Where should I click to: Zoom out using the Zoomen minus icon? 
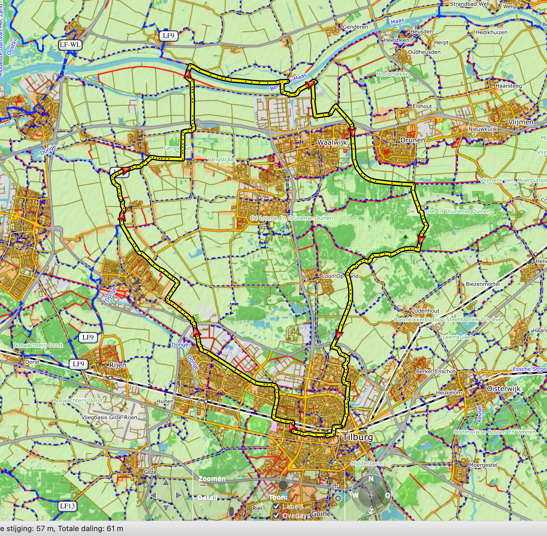pyautogui.click(x=203, y=485)
